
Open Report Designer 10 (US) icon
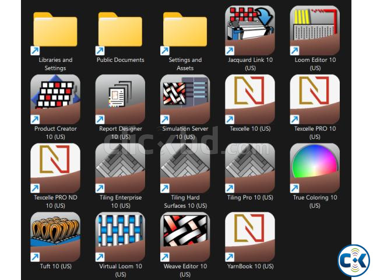[120, 99]
